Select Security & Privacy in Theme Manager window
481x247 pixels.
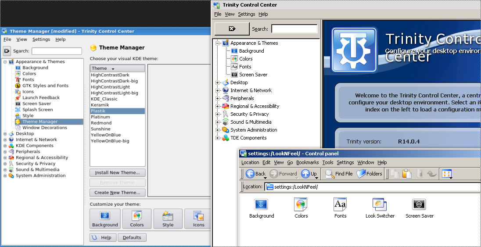coord(36,164)
